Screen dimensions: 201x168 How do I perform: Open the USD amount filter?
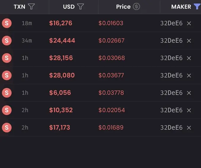(80, 7)
